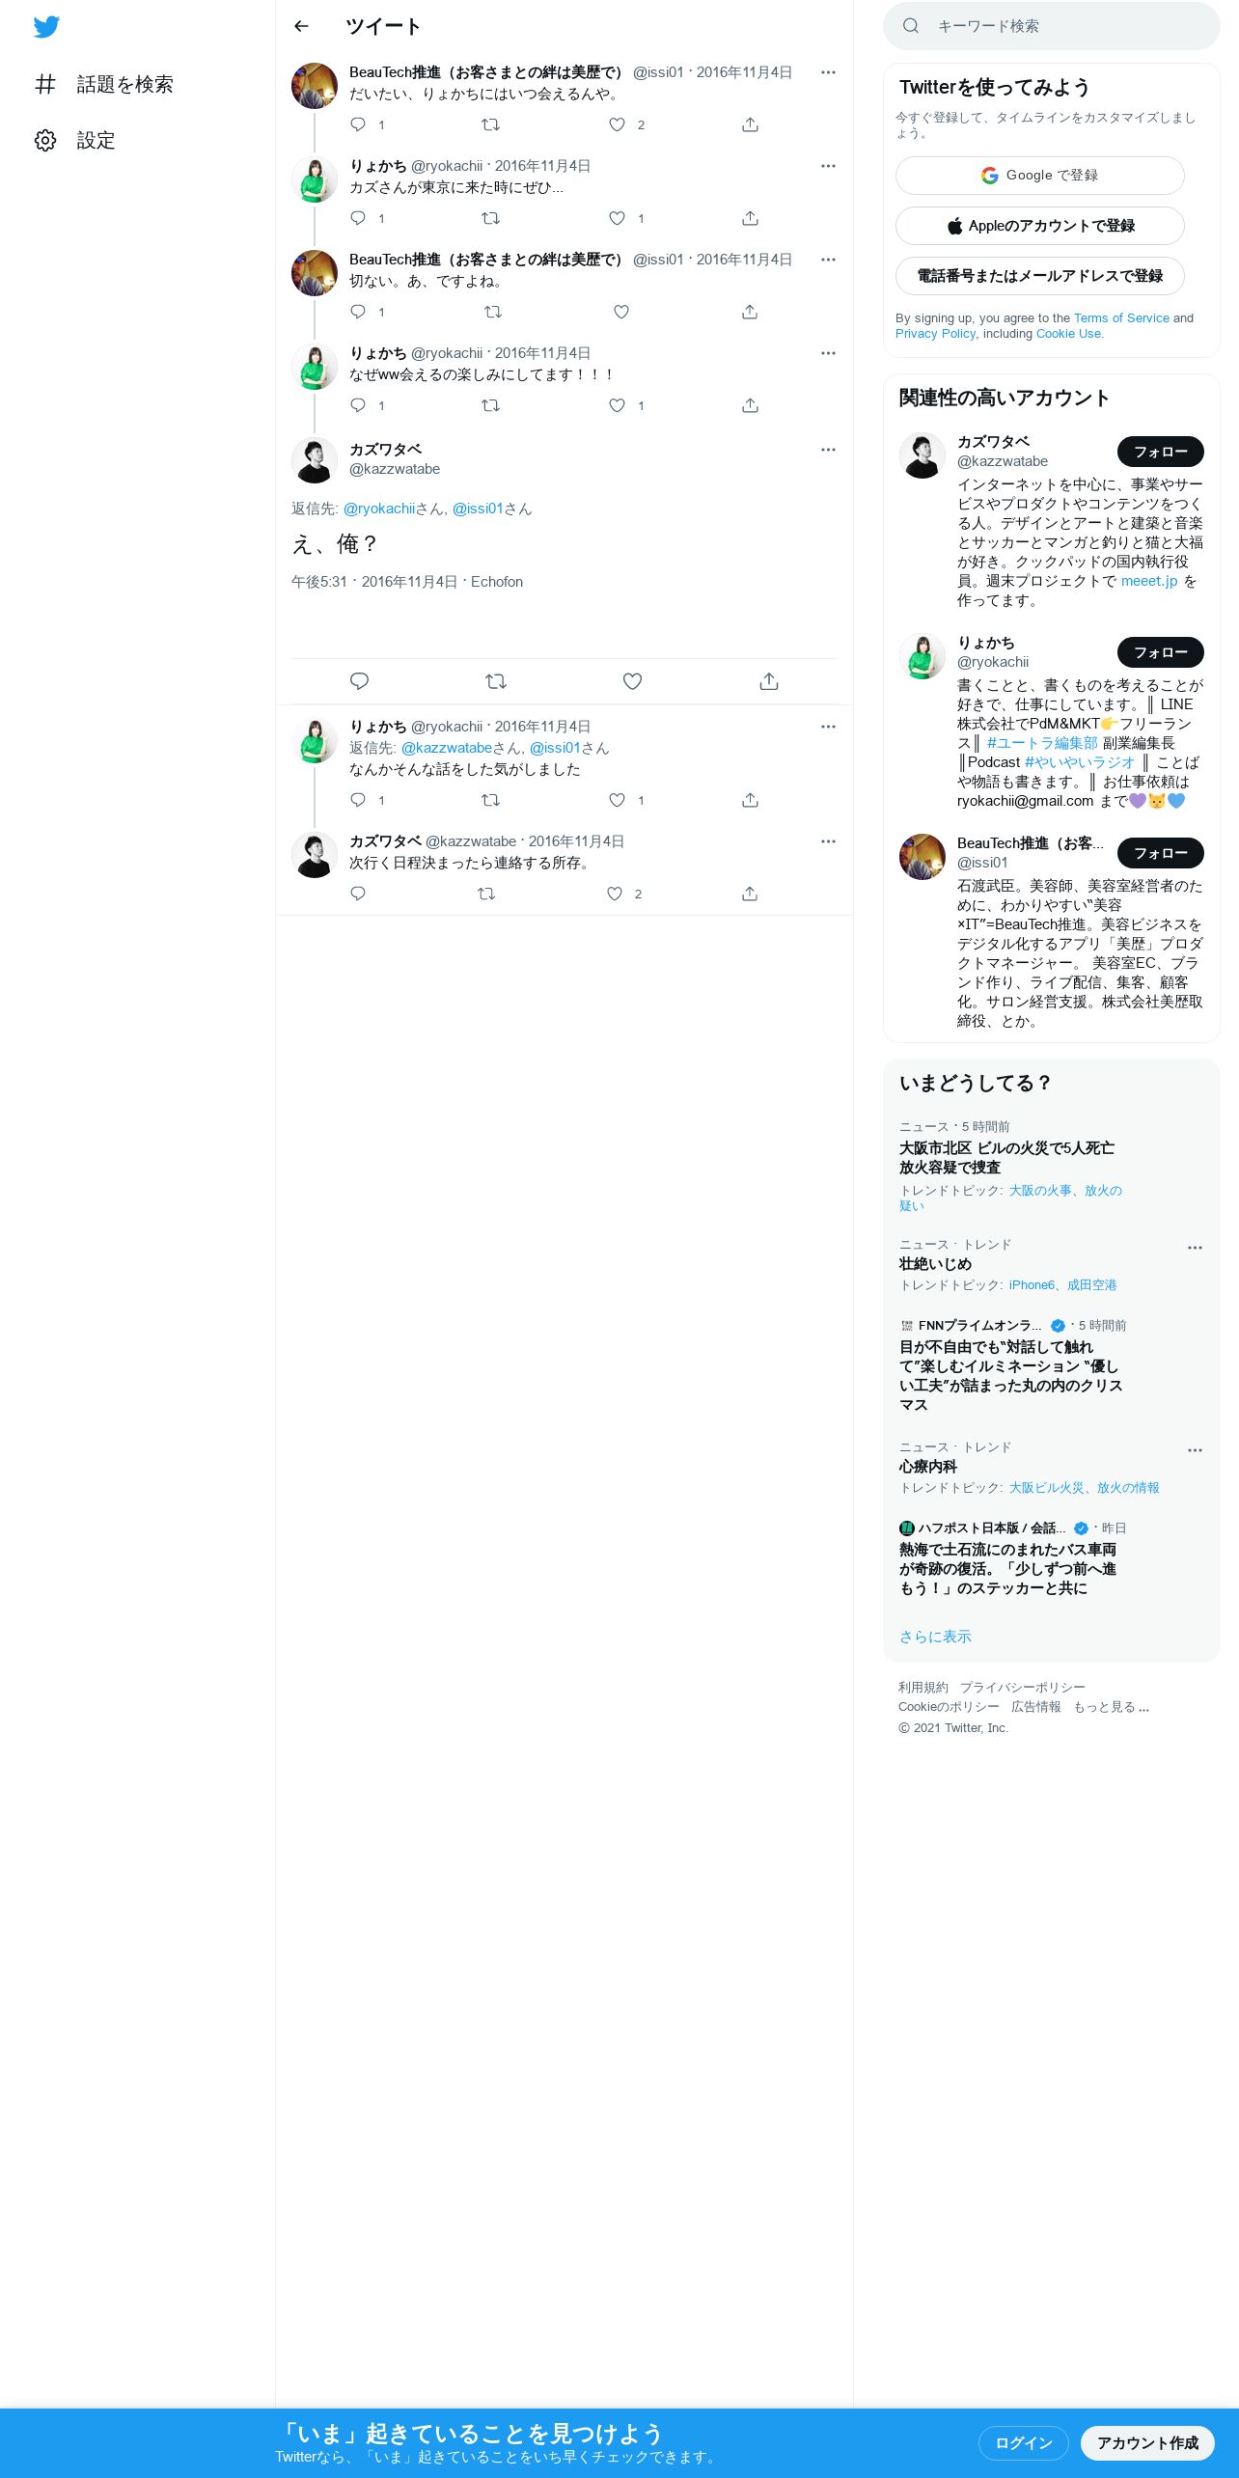This screenshot has width=1239, height=2478.
Task: Open 話題を検索 in the sidebar
Action: (x=104, y=84)
